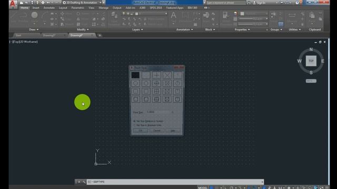
Task: Click the TOP face of the ViewCube
Action: 311,61
